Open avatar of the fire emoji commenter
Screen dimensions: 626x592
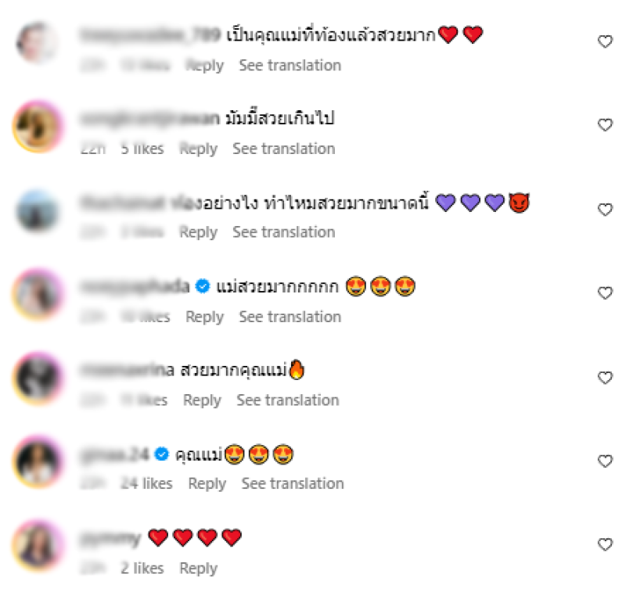[x=38, y=378]
